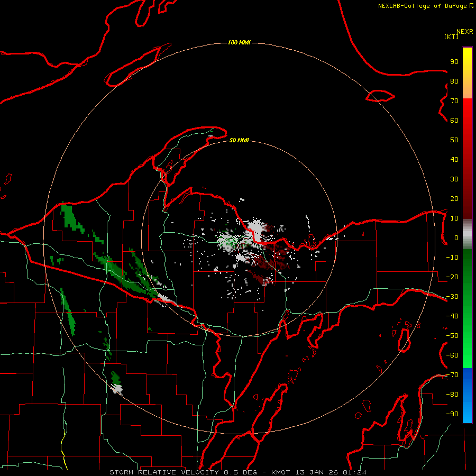
Task: Click the positive 80 legend value
Action: (454, 81)
